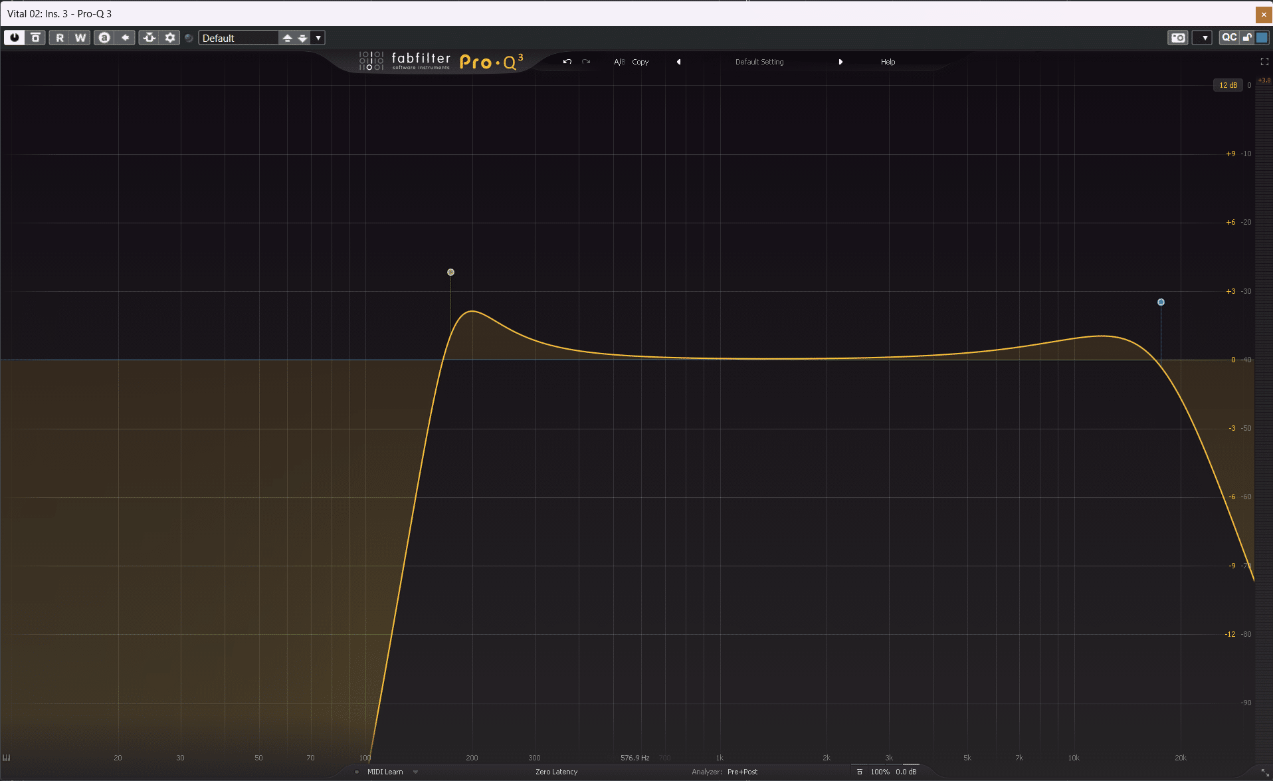Viewport: 1273px width, 781px height.
Task: Open the host plugin settings gear
Action: (170, 38)
